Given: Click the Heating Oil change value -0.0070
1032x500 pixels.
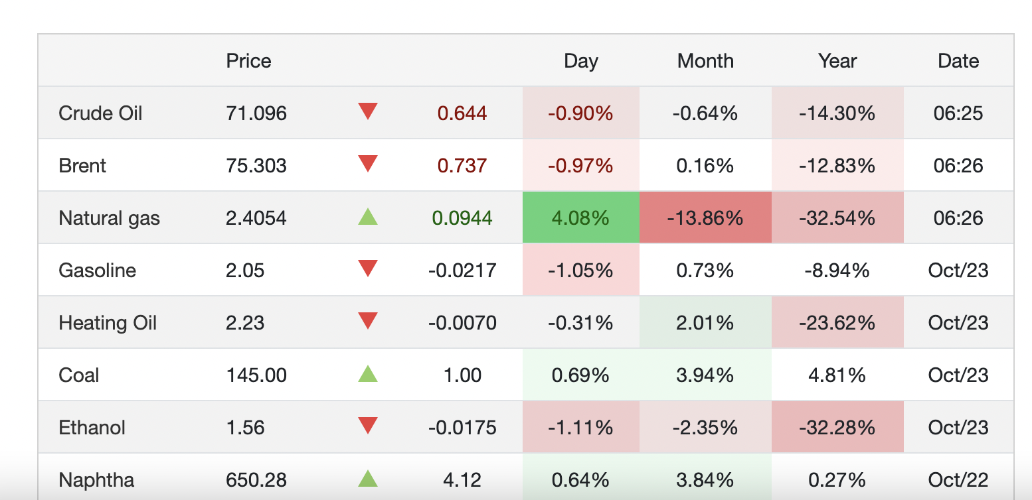Looking at the screenshot, I should click(x=462, y=323).
